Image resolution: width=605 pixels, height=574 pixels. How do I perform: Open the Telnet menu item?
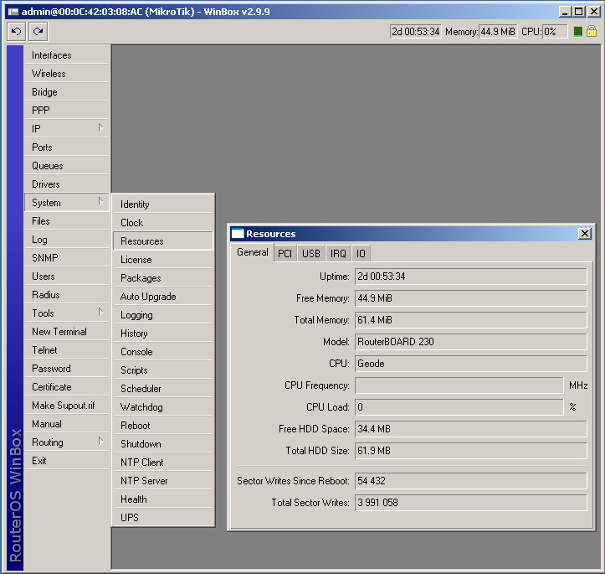[67, 350]
